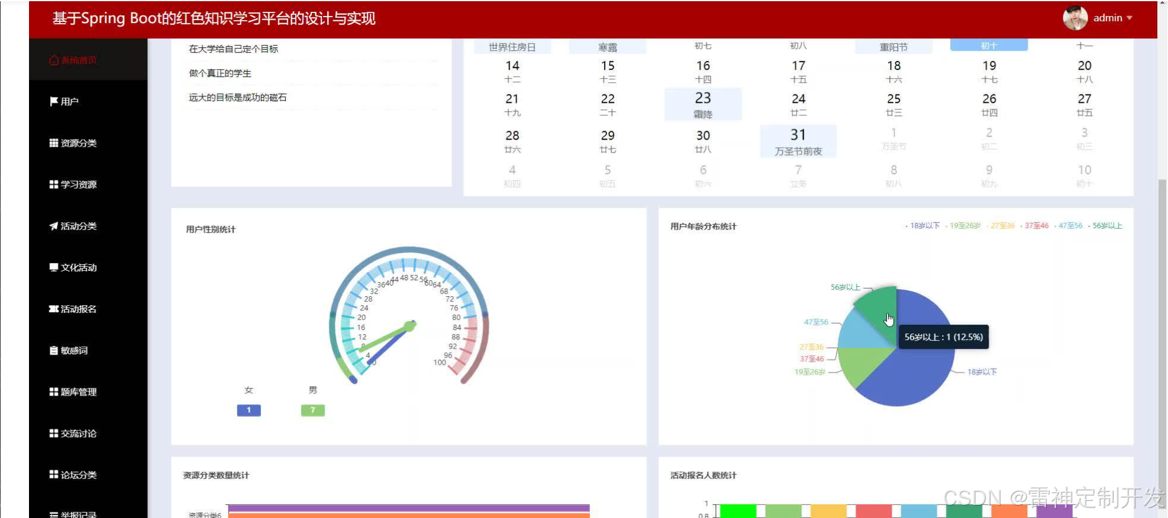Click the four-square icon beside 学习资源

point(54,184)
